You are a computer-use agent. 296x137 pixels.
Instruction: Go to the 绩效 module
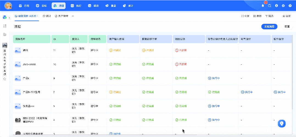coord(93,6)
